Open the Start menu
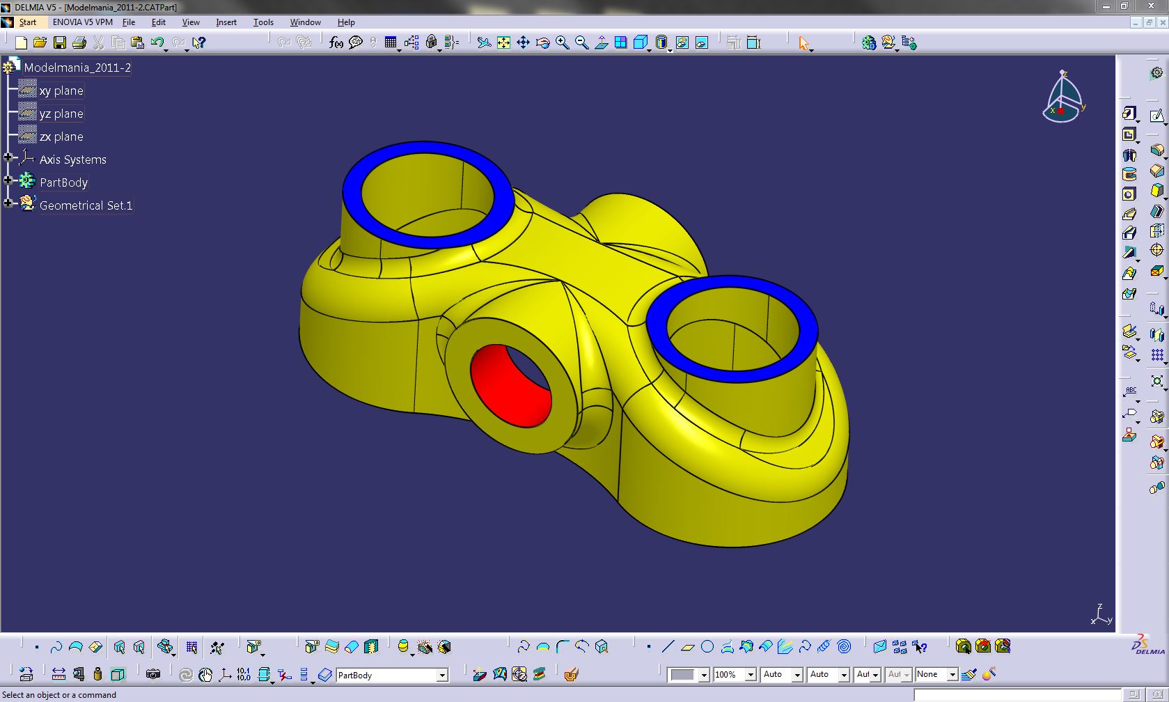The width and height of the screenshot is (1169, 702). [27, 22]
